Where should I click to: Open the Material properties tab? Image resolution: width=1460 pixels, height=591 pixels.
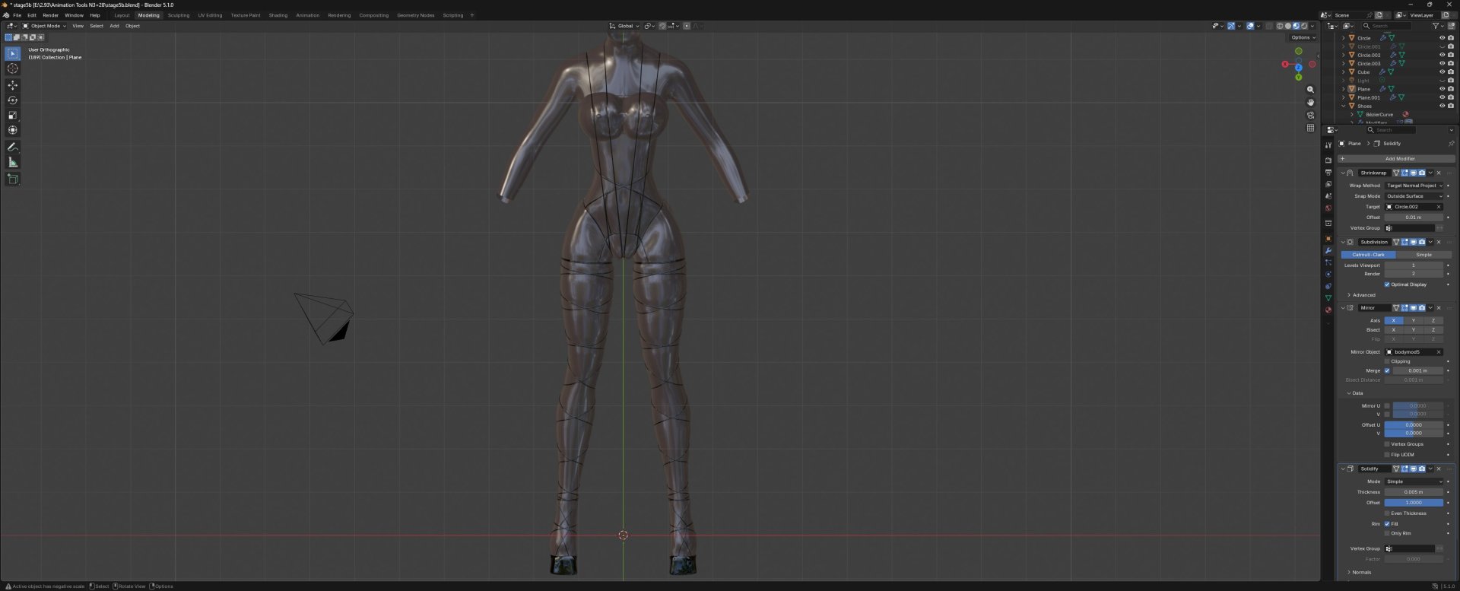(x=1328, y=310)
